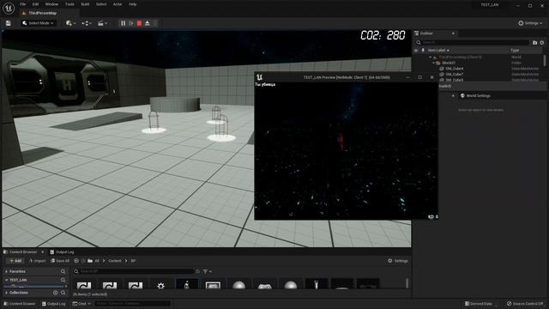Create a new folder in the Outliner
Image resolution: width=549 pixels, height=309 pixels.
tap(534, 42)
